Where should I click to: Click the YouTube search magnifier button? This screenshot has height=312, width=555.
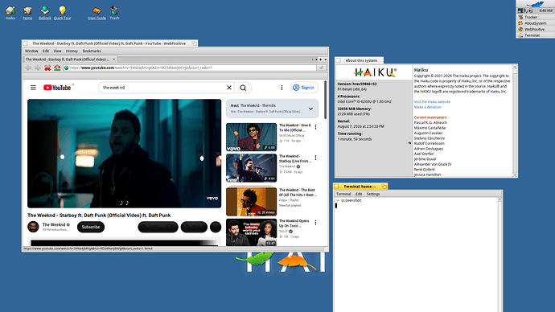[243, 88]
